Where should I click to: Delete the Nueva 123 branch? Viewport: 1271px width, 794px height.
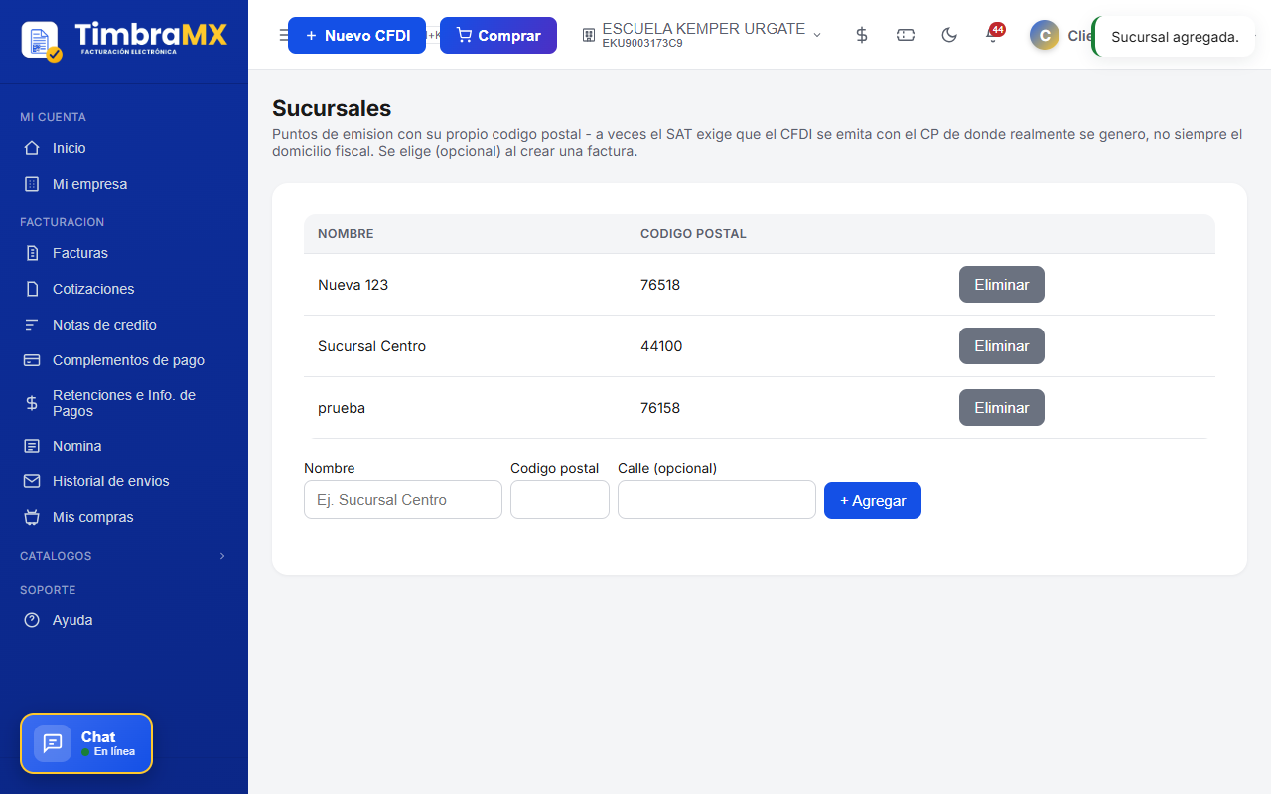point(1002,284)
